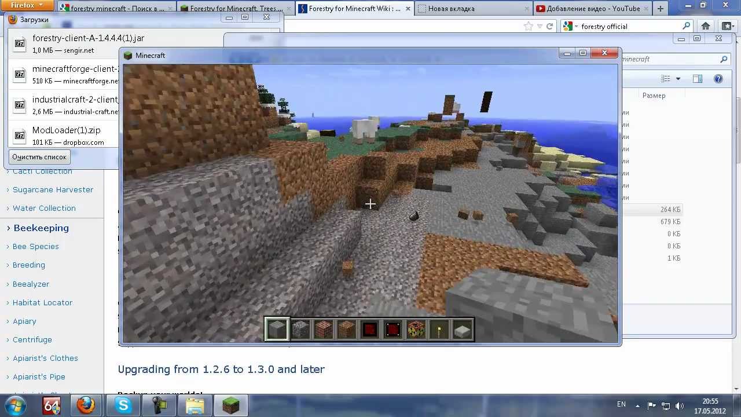This screenshot has width=741, height=417.
Task: Click magnifier in Explorer search field
Action: pyautogui.click(x=724, y=59)
